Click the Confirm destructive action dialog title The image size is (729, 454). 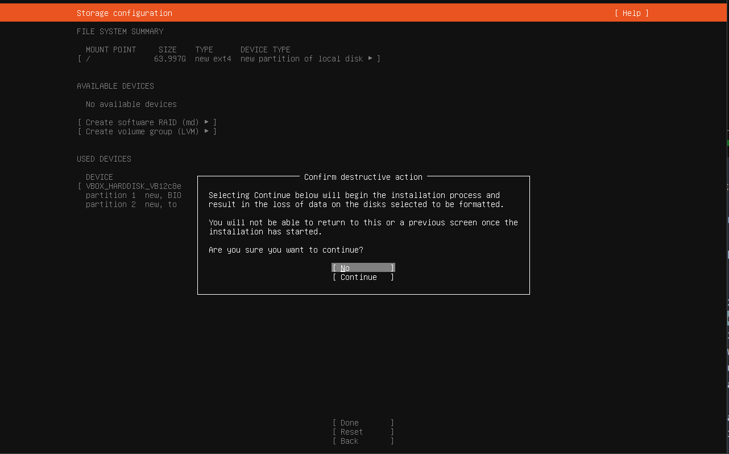click(363, 177)
